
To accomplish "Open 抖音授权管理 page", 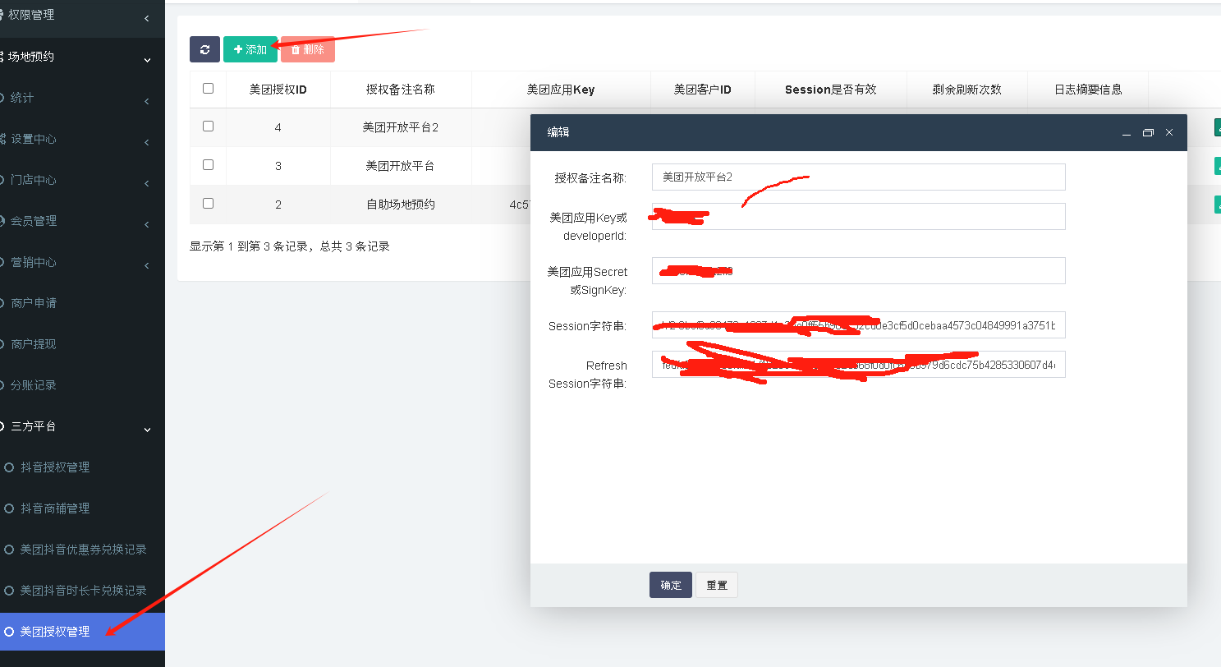I will pyautogui.click(x=82, y=467).
